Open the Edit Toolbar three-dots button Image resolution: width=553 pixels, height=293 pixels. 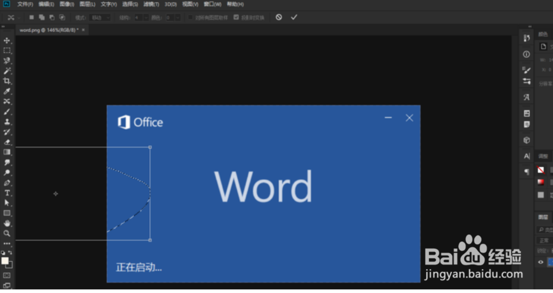tap(7, 243)
